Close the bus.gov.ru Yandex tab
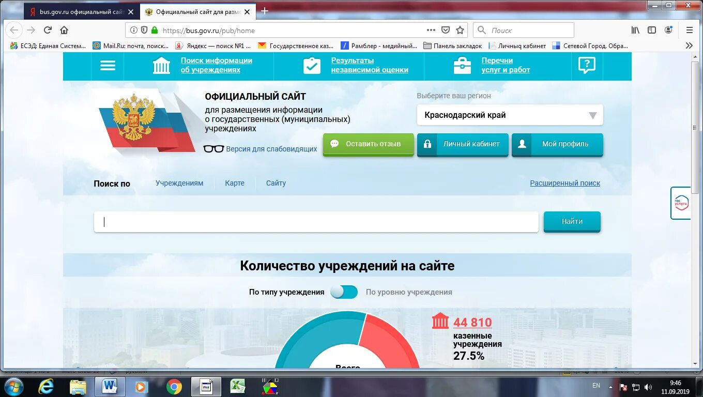Viewport: 703px width, 397px height. coord(130,11)
